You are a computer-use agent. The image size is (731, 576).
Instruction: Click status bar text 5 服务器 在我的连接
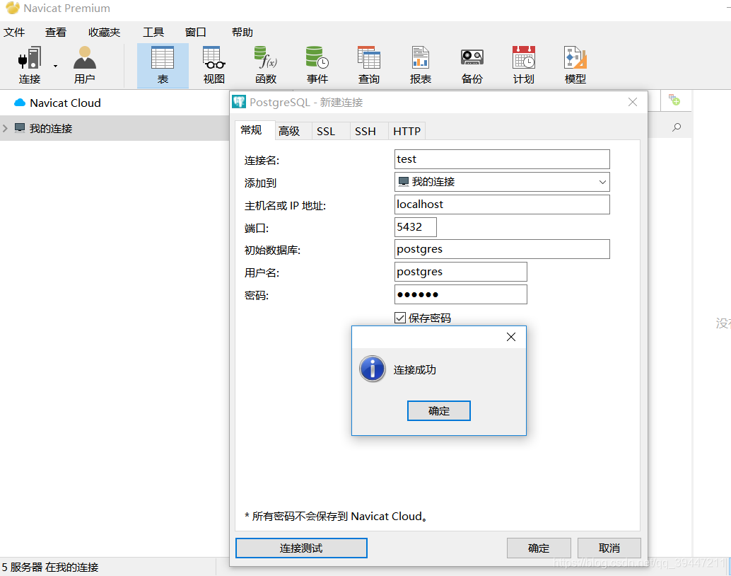(50, 567)
